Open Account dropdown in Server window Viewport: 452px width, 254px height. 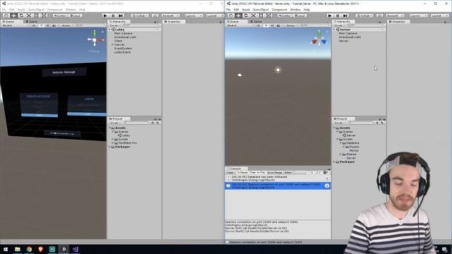coord(395,16)
